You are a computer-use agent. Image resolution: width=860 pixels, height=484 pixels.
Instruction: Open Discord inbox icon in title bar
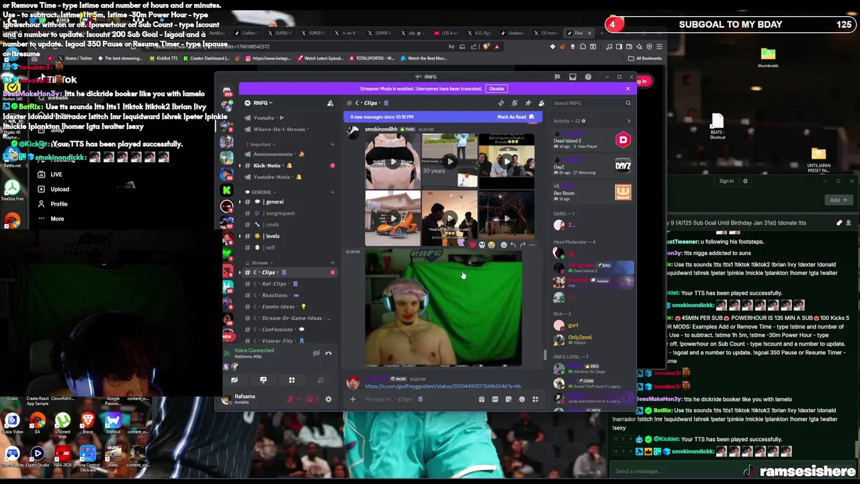click(x=572, y=77)
